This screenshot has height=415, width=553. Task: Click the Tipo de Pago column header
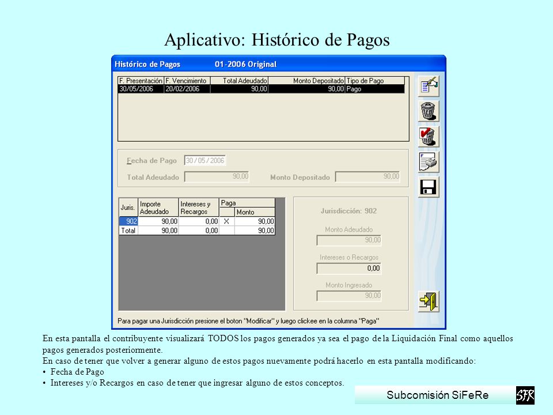coord(375,81)
